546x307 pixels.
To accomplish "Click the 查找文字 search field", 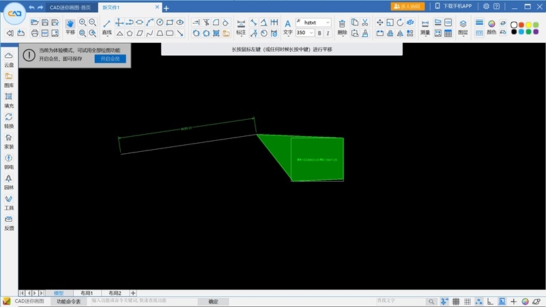I will coord(401,301).
